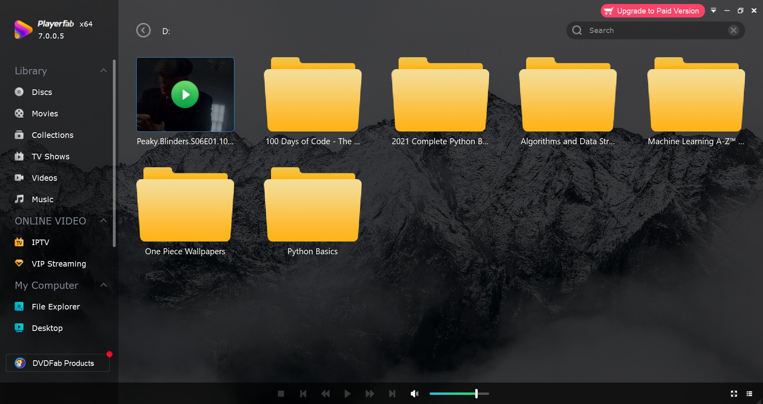Click the Python Basics label
This screenshot has width=763, height=404.
313,251
